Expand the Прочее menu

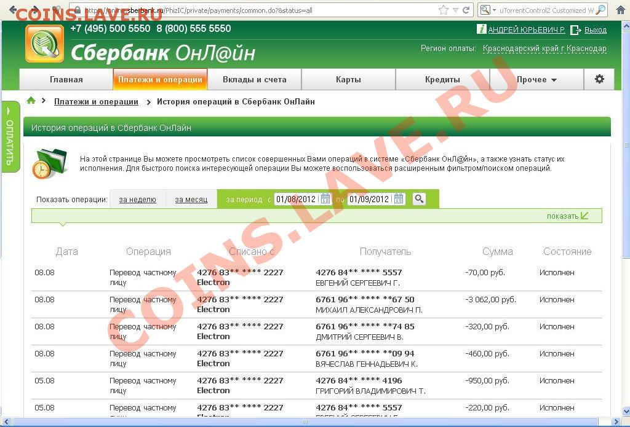coord(536,79)
